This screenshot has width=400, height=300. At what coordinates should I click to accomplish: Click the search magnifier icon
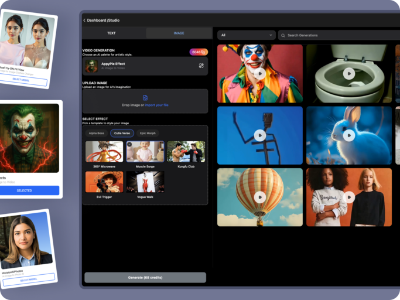(283, 35)
